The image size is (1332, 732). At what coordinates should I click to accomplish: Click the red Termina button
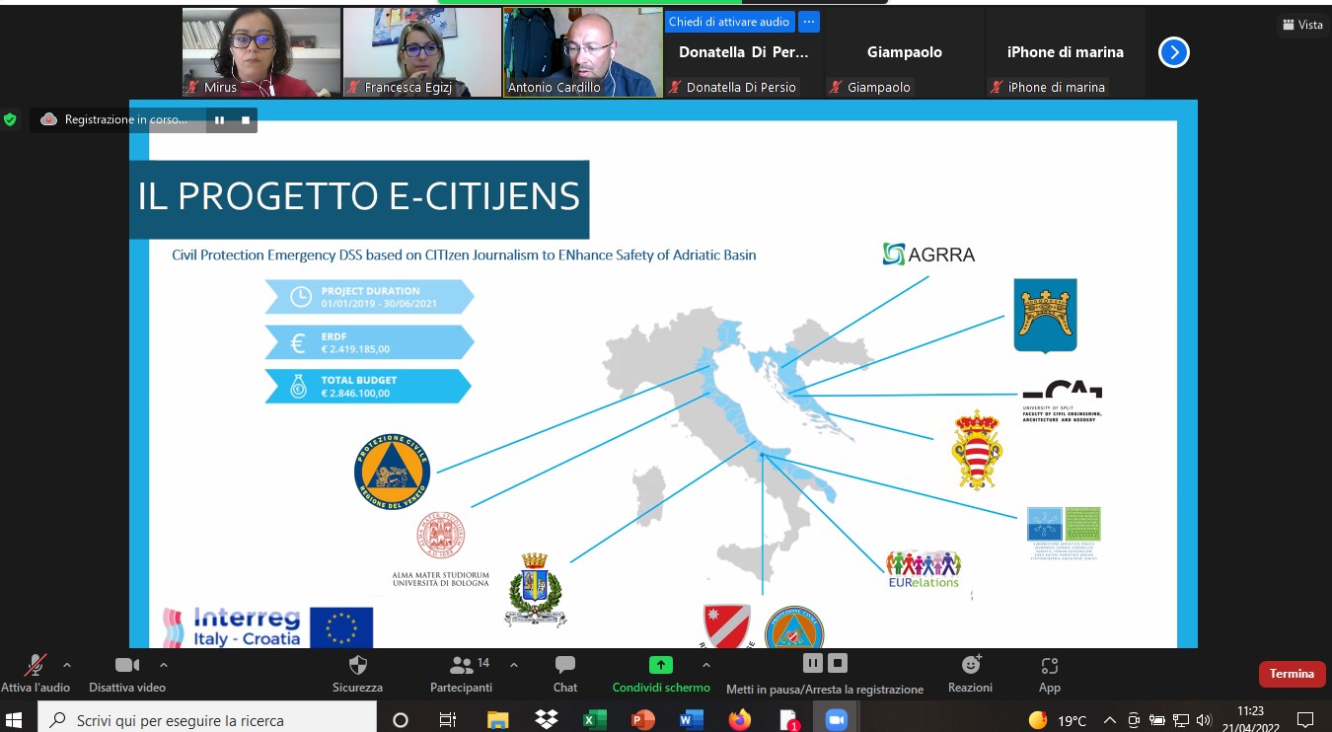click(1292, 674)
